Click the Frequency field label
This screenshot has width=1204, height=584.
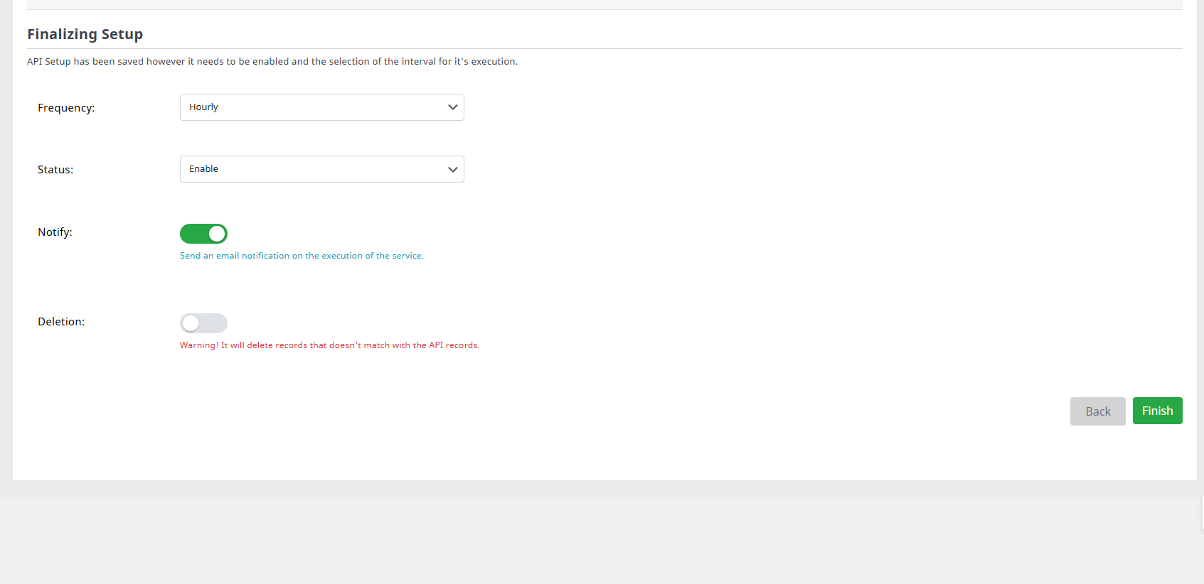(66, 108)
